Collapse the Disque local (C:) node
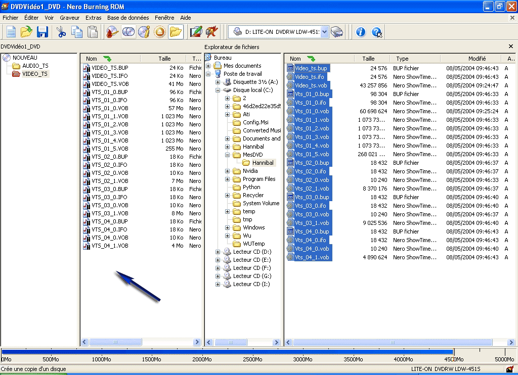The width and height of the screenshot is (518, 375). tap(218, 90)
